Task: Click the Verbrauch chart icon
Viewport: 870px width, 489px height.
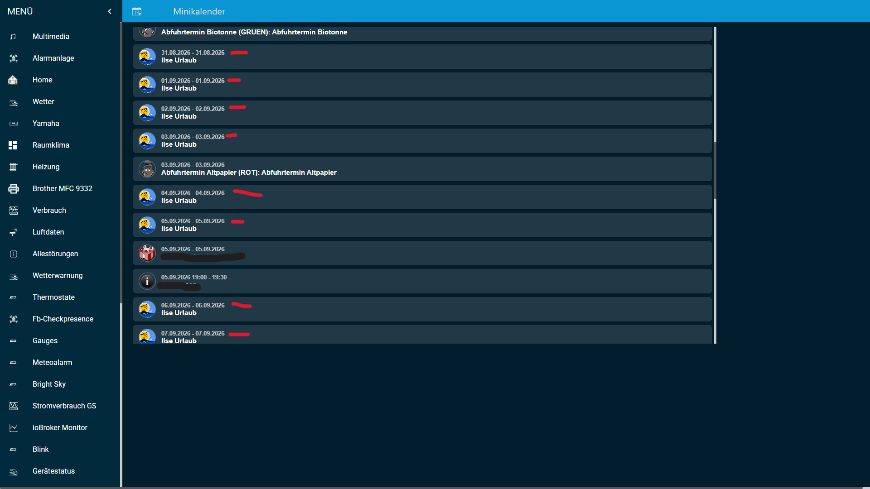Action: tap(14, 210)
